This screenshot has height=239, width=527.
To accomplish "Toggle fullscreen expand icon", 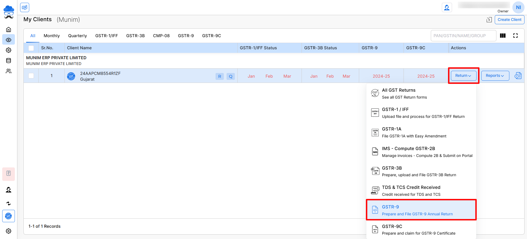I will click(515, 36).
